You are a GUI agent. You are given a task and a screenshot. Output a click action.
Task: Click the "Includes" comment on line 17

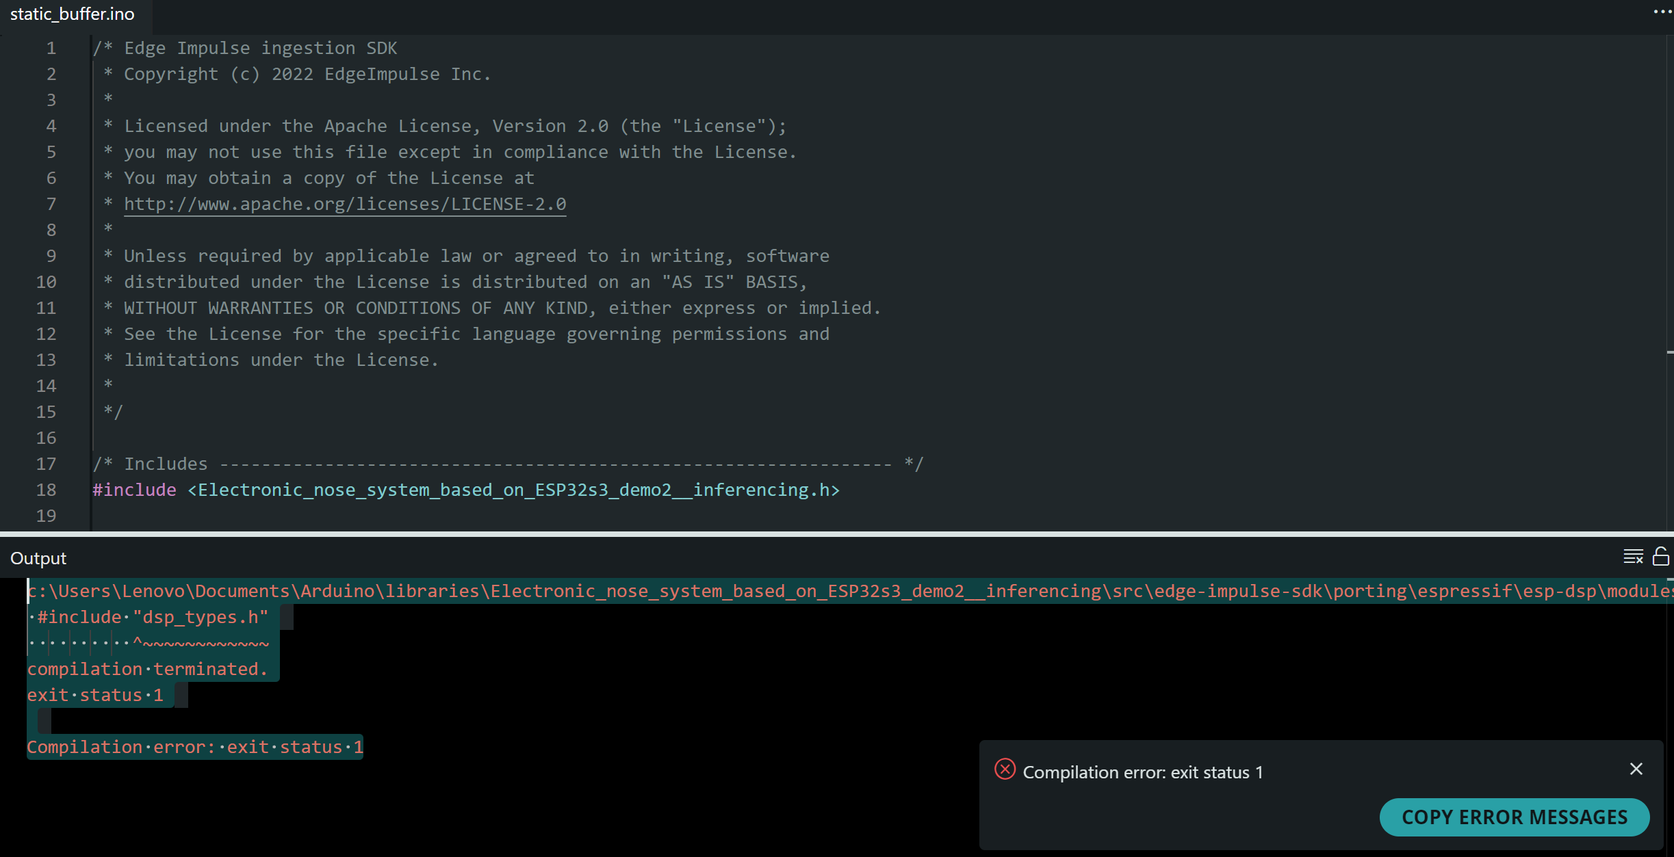(165, 464)
